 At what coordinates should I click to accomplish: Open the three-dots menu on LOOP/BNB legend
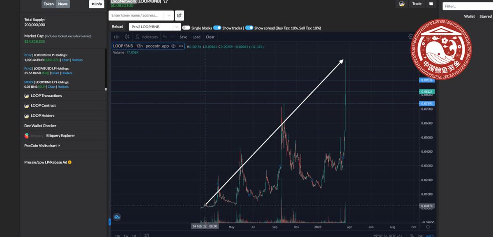tap(181, 46)
